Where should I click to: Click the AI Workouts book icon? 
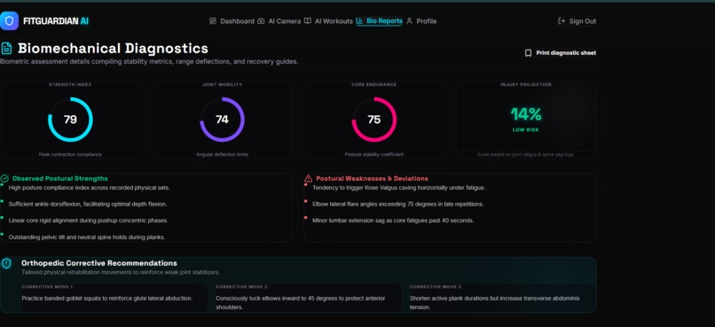pos(308,21)
